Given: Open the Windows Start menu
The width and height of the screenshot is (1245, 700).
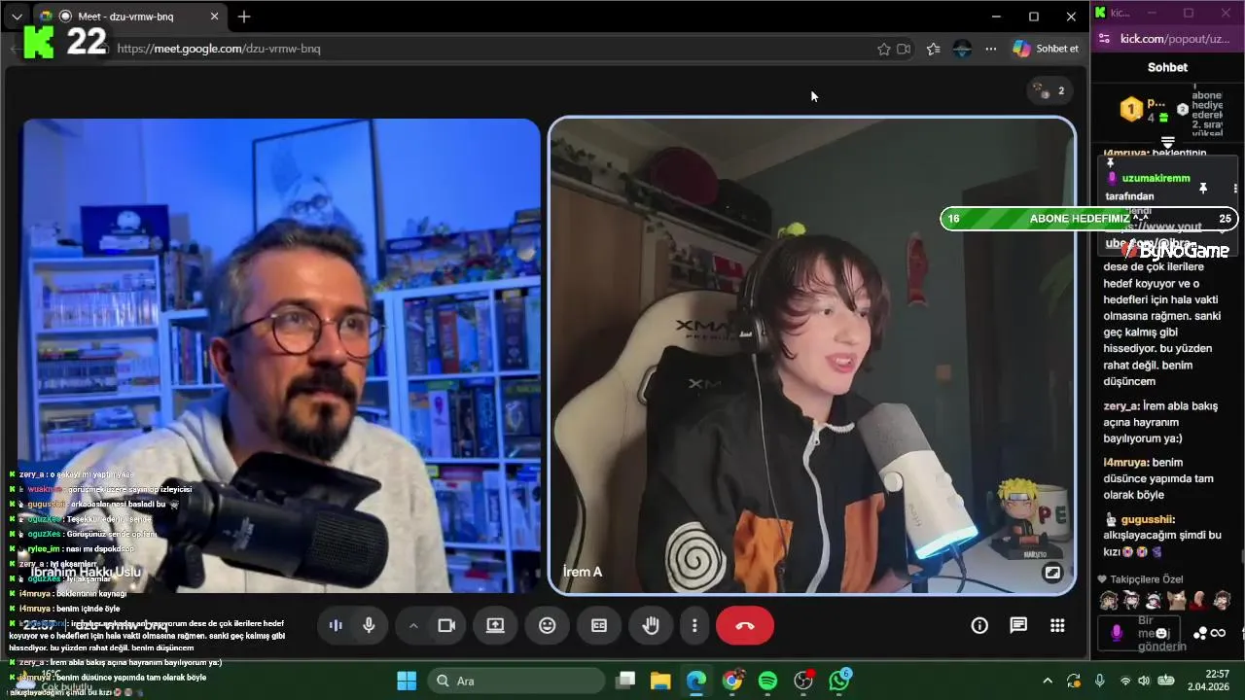Looking at the screenshot, I should [407, 681].
